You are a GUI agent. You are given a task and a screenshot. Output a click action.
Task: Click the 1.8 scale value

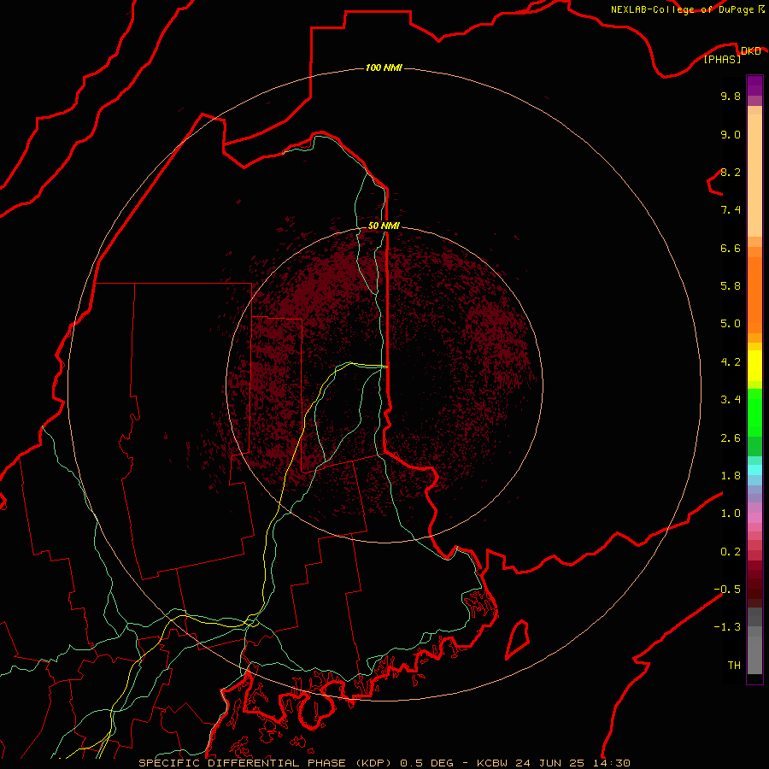coord(731,476)
